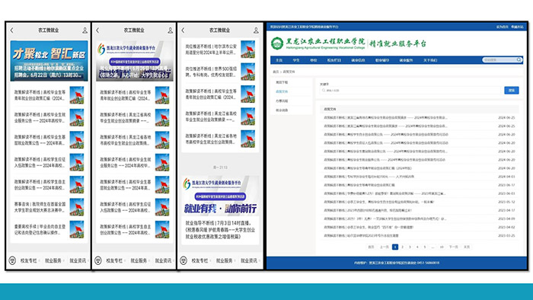Screen dimensions: 533x300
Task: Select 政策文件 in the left sidebar
Action: [282, 91]
